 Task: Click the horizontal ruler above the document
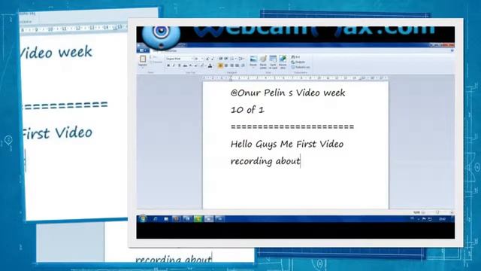(295, 78)
